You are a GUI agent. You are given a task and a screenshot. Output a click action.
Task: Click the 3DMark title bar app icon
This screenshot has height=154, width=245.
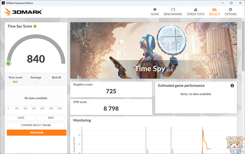point(3,3)
